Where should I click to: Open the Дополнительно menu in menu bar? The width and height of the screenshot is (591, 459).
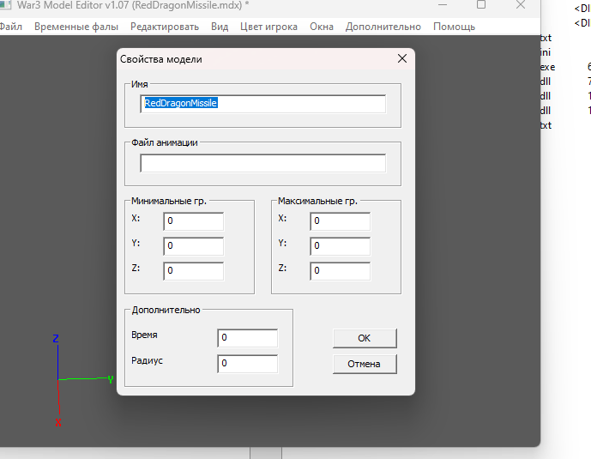pyautogui.click(x=383, y=27)
